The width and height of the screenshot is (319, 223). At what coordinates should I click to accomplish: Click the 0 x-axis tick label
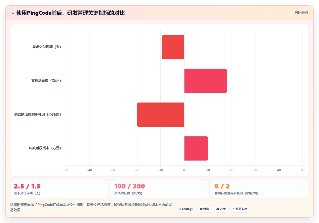point(184,170)
